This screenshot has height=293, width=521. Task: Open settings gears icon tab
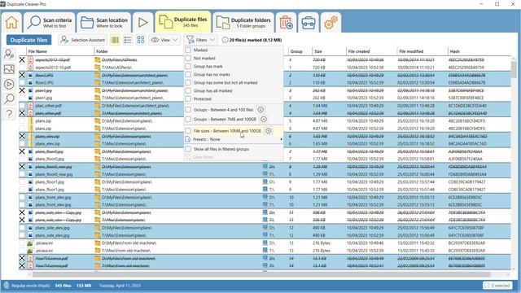point(331,23)
